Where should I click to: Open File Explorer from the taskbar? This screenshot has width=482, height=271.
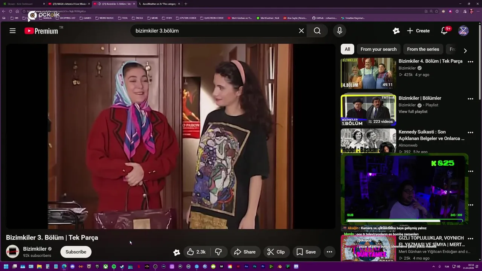(x=39, y=266)
